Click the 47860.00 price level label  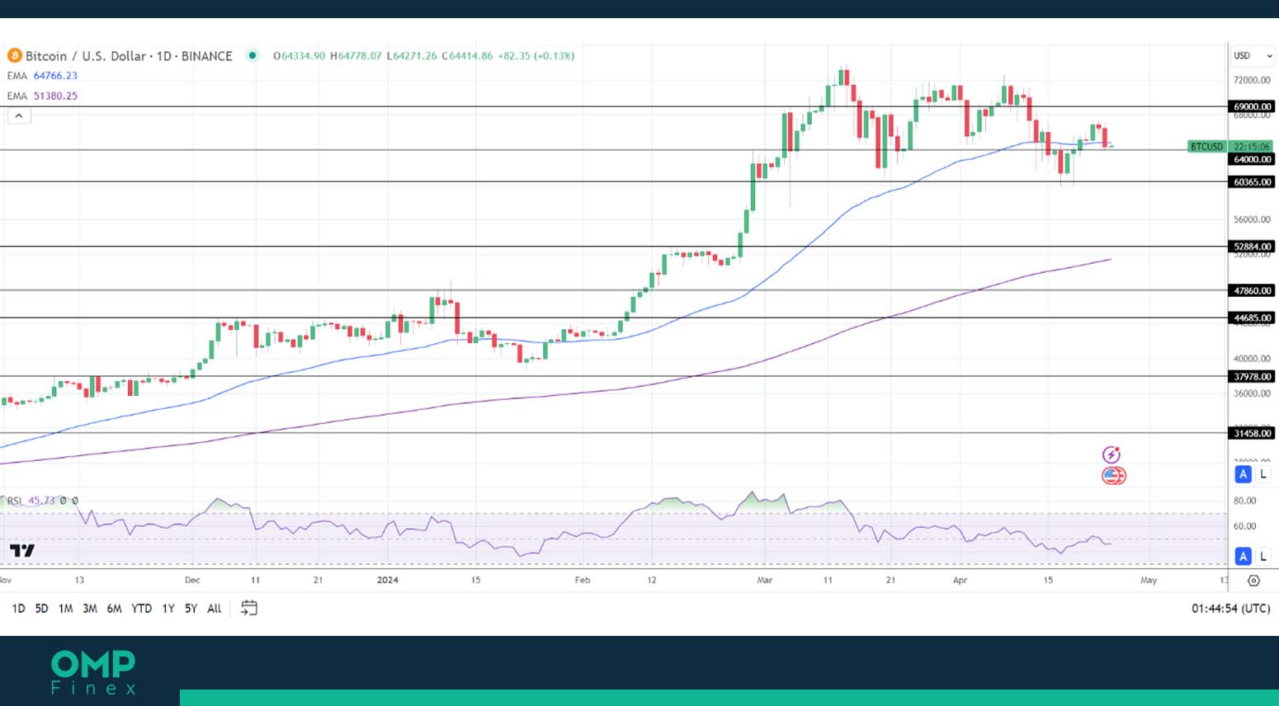point(1252,290)
